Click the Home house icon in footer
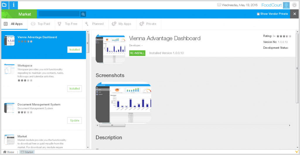Viewport: 300px width, 155px height. pos(5,152)
